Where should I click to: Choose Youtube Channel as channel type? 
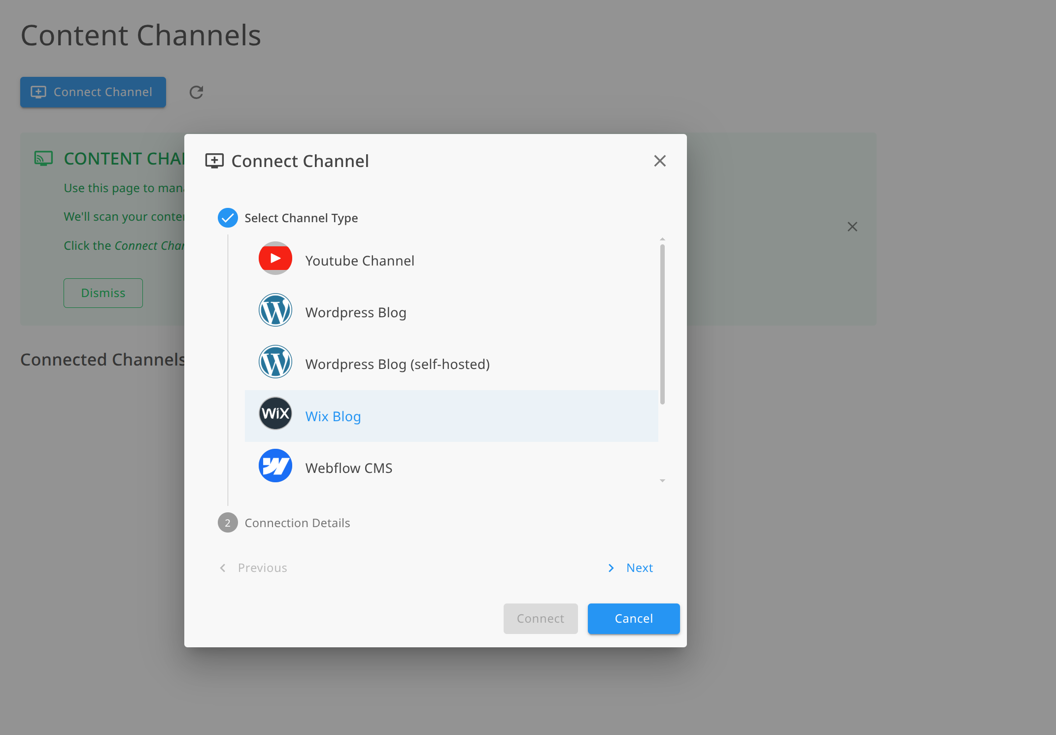click(359, 261)
